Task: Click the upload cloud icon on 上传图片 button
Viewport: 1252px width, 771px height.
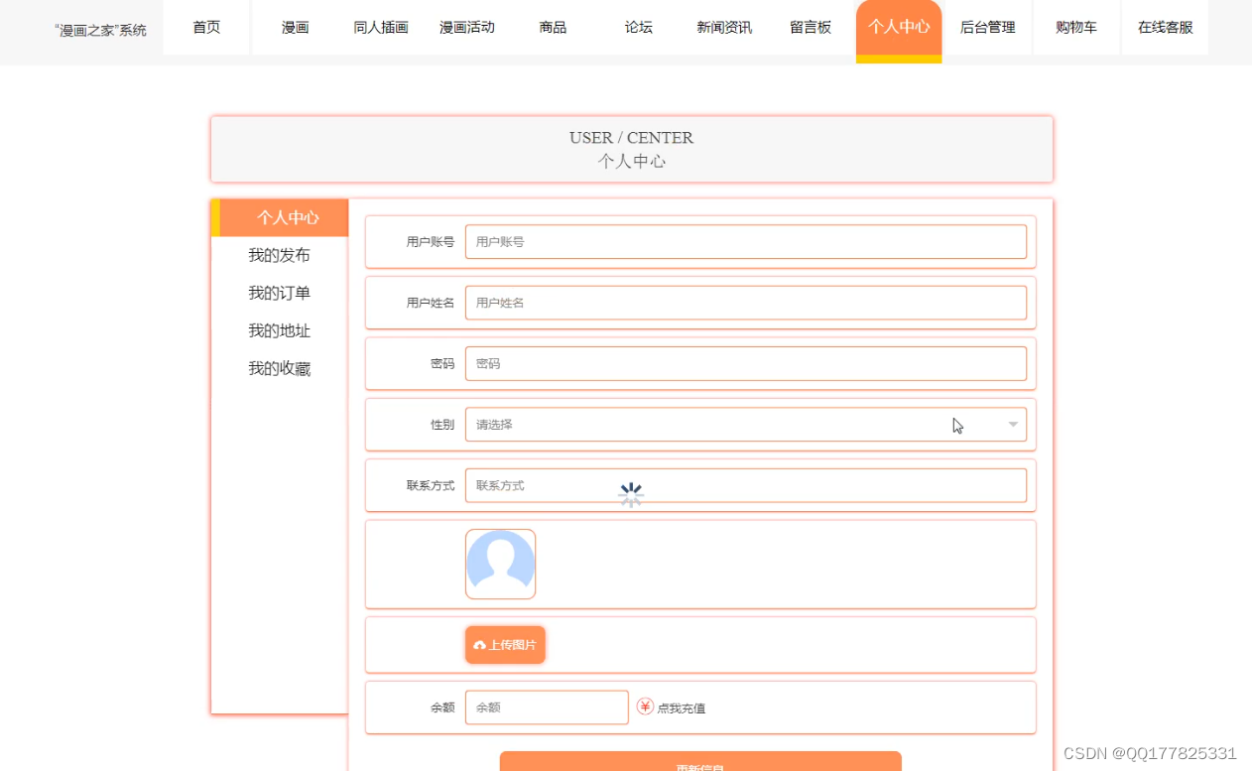Action: [481, 644]
